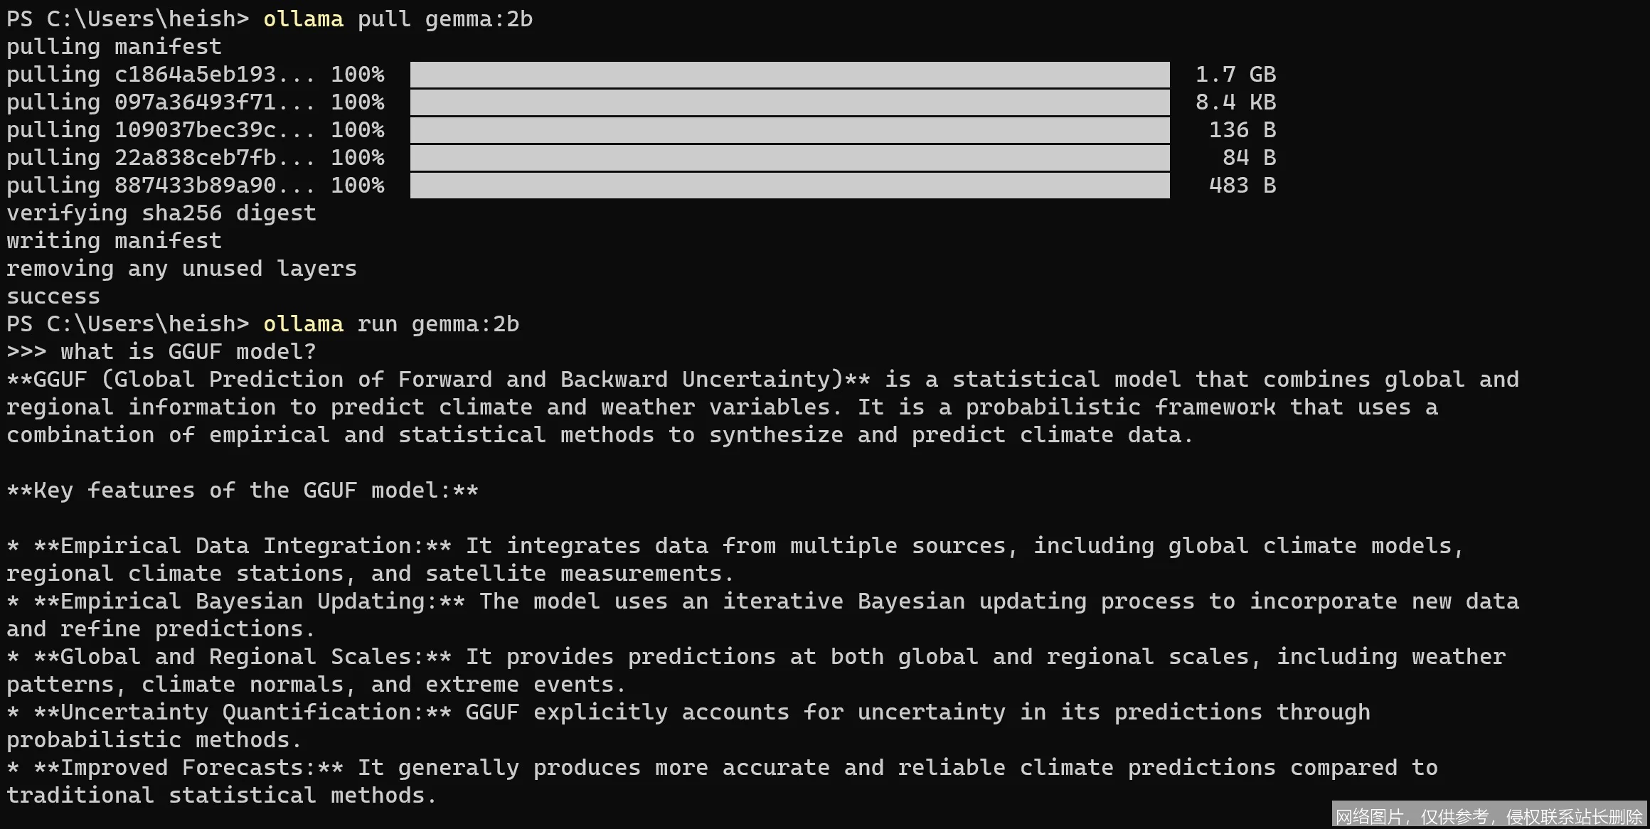
Task: Click the Chinese watermark label at bottom right
Action: point(1489,815)
